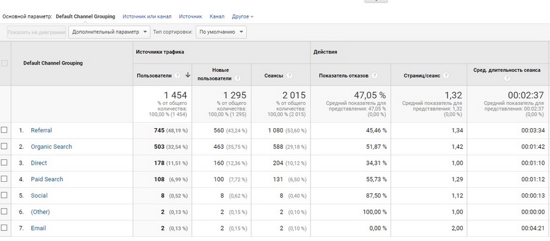The image size is (550, 241).
Task: Click help icon next to Сеансы
Action: pyautogui.click(x=290, y=75)
